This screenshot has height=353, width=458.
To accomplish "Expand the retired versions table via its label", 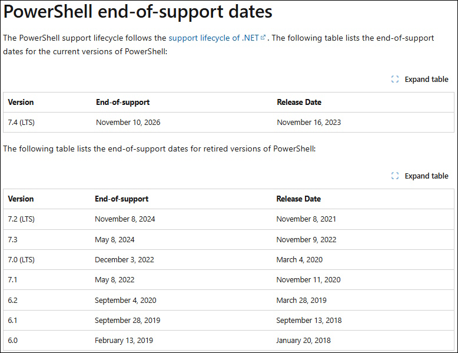I will tap(426, 176).
